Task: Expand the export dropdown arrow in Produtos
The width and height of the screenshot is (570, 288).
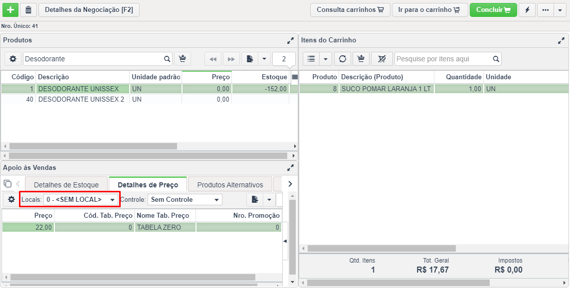Action: click(x=264, y=59)
